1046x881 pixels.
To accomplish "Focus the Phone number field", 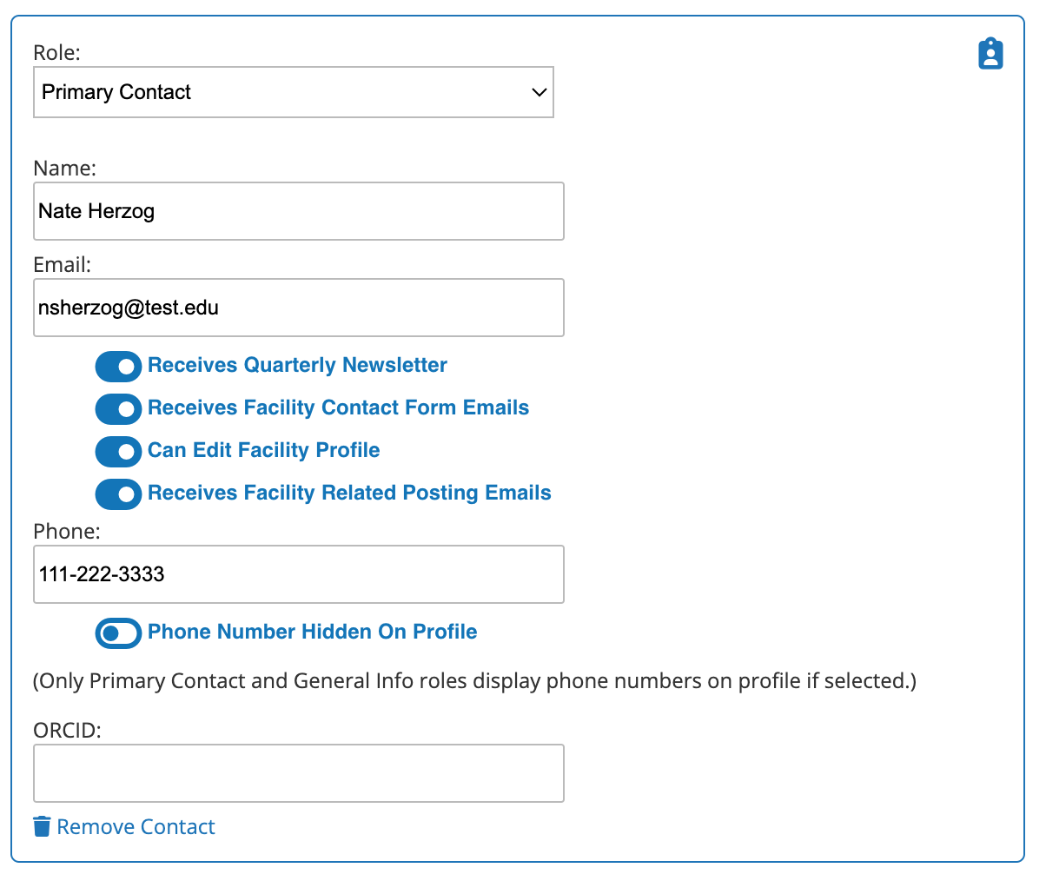I will [x=299, y=574].
